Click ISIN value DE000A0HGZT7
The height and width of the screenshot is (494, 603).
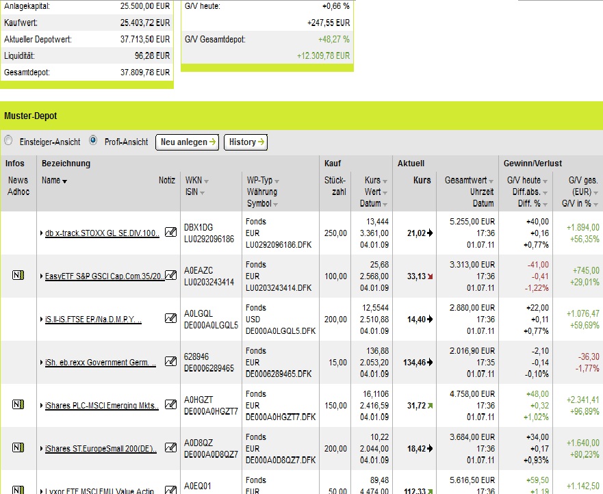tap(211, 411)
